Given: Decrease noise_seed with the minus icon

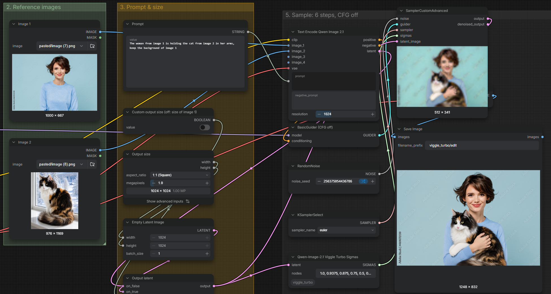Looking at the screenshot, I should click(319, 181).
